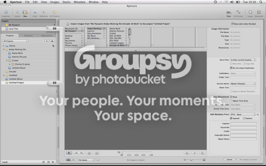The width and height of the screenshot is (266, 166).
Task: Open the File Name sort dropdown
Action: tap(86, 160)
